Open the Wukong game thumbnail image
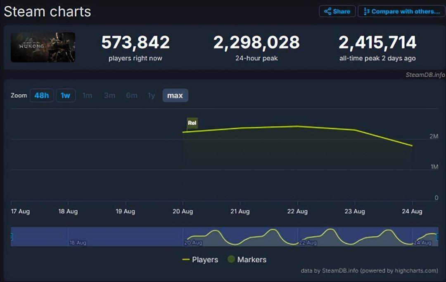Image resolution: width=446 pixels, height=282 pixels. (x=43, y=47)
